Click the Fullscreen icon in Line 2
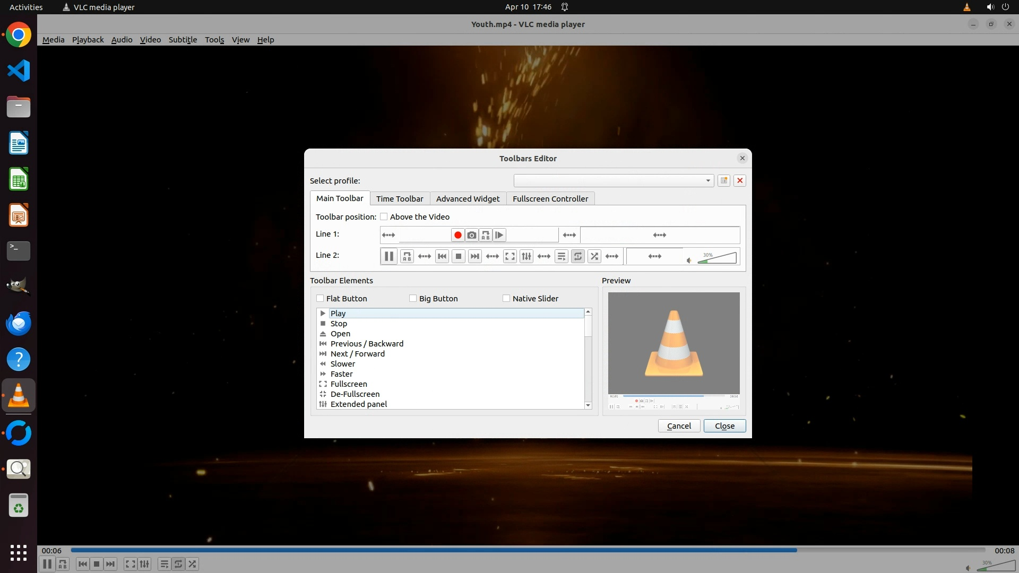Screen dimensions: 1019x573 click(x=509, y=256)
